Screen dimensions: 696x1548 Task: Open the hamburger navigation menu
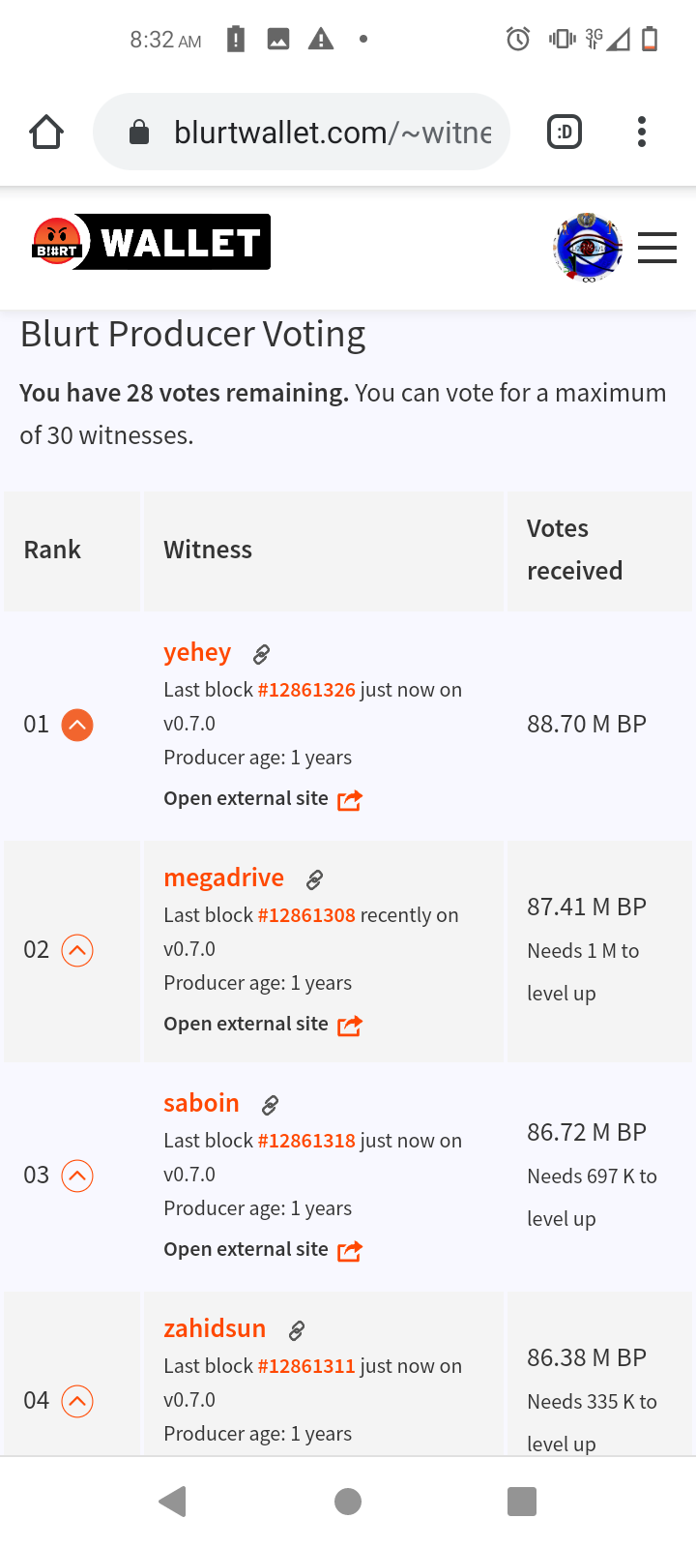pyautogui.click(x=657, y=248)
